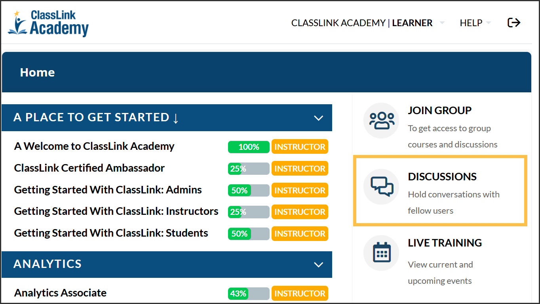Open Getting Started With ClassLink: Admins
This screenshot has width=540, height=304.
click(x=108, y=190)
